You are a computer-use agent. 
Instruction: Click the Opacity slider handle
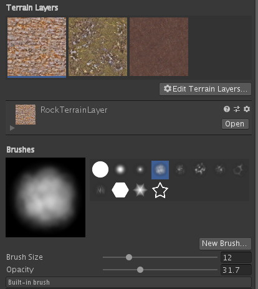point(140,270)
